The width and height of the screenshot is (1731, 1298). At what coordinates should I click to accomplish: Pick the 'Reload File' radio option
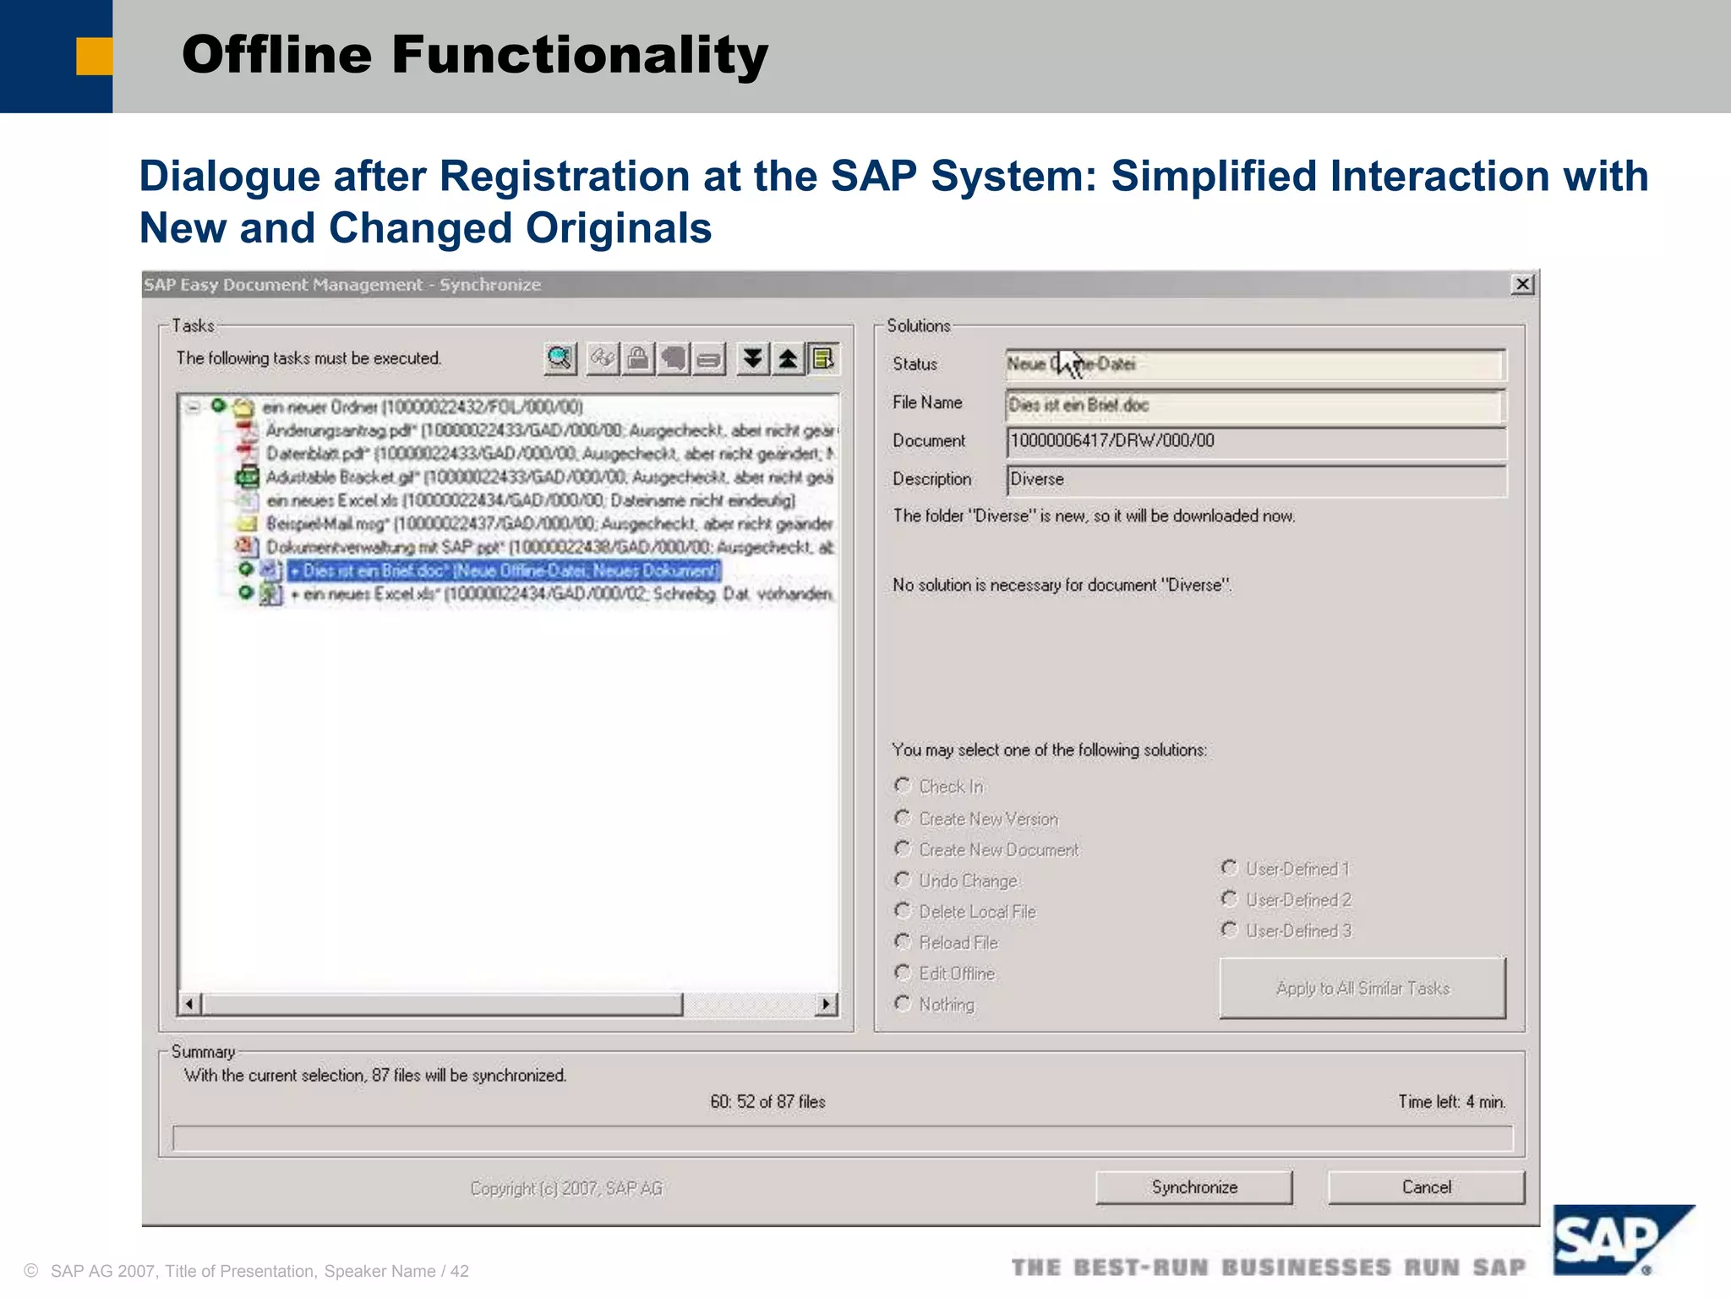click(903, 941)
